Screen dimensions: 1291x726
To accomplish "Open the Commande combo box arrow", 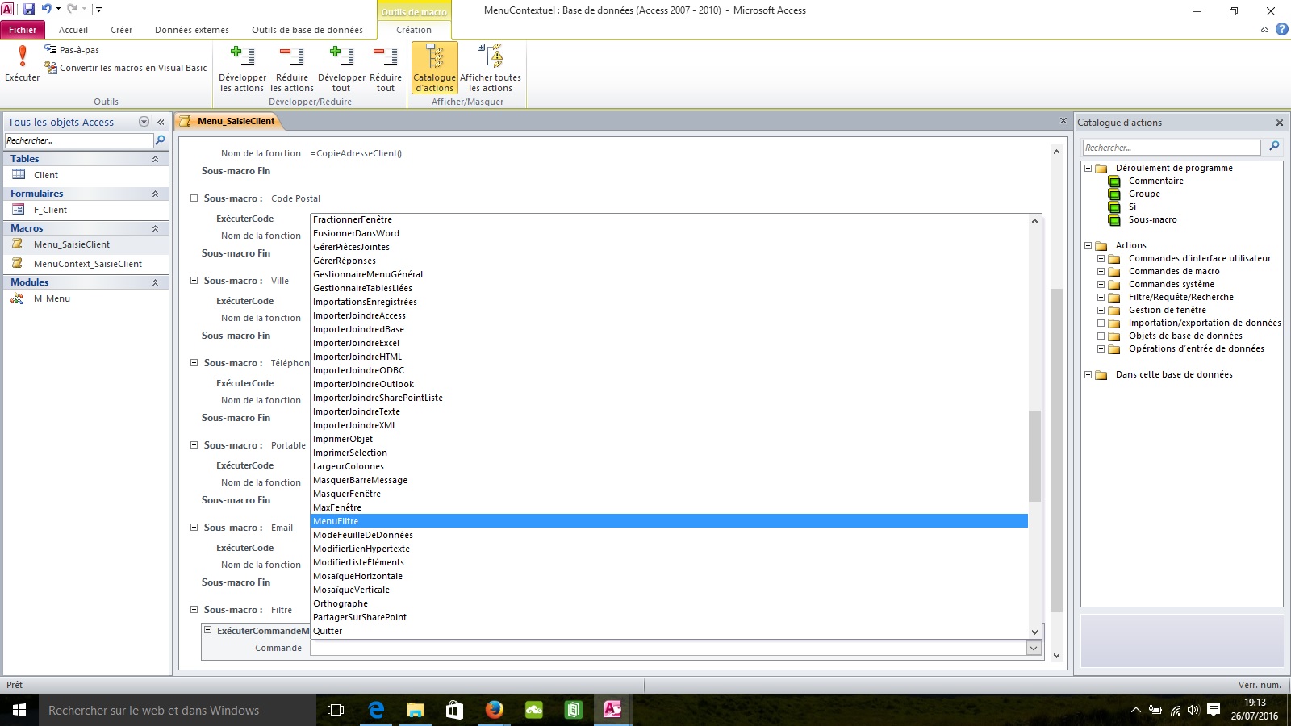I will [1034, 648].
